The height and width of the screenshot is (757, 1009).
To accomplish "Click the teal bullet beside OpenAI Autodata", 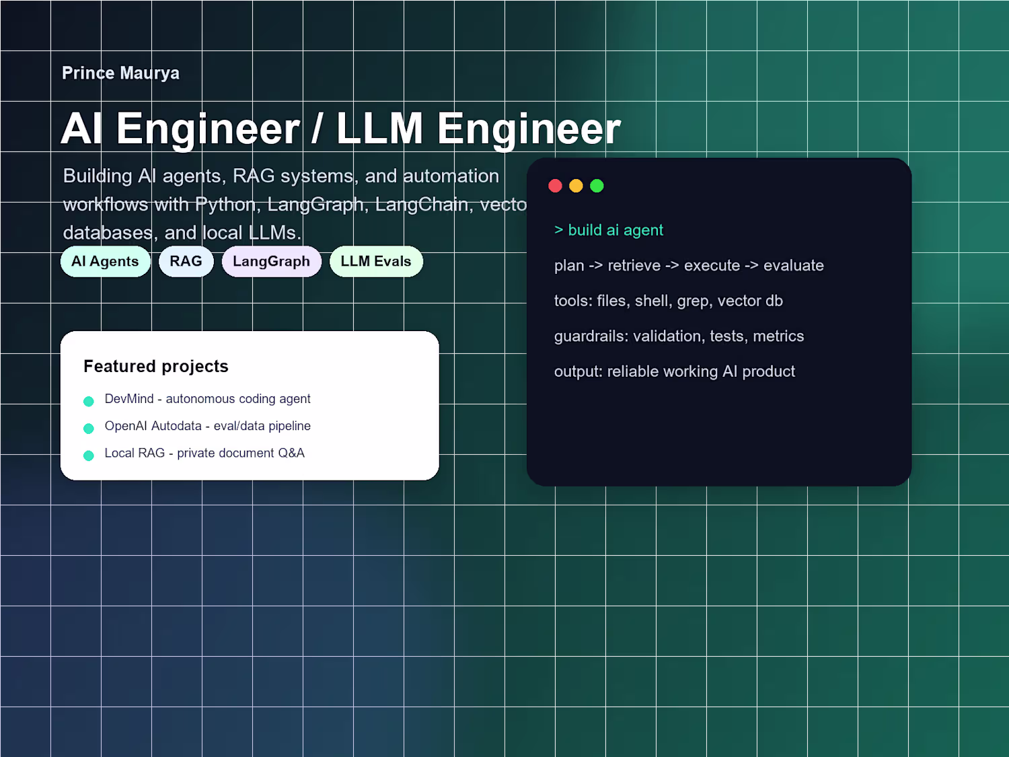I will point(88,429).
